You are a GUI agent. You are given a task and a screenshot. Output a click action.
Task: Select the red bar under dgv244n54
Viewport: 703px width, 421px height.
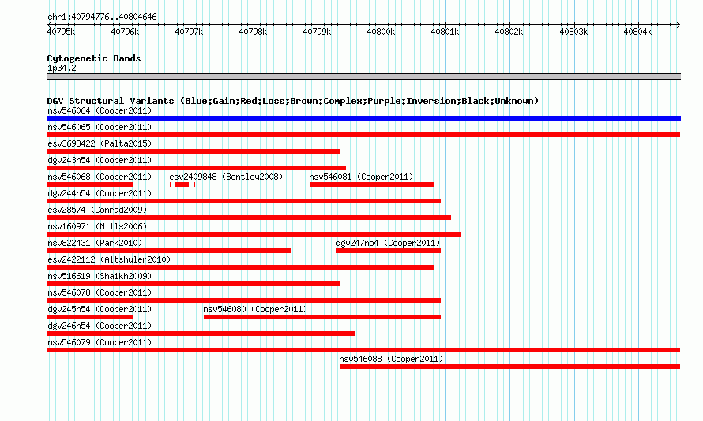tap(243, 201)
